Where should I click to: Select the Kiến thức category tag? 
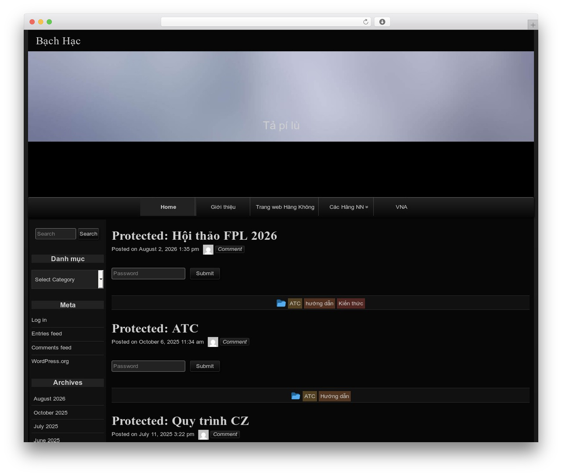[351, 303]
